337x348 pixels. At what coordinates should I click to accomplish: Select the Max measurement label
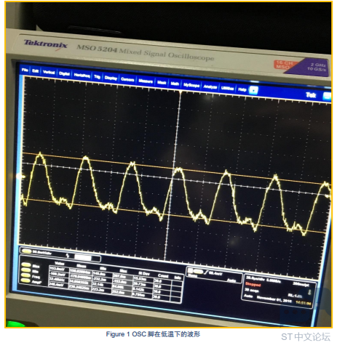pos(36,267)
